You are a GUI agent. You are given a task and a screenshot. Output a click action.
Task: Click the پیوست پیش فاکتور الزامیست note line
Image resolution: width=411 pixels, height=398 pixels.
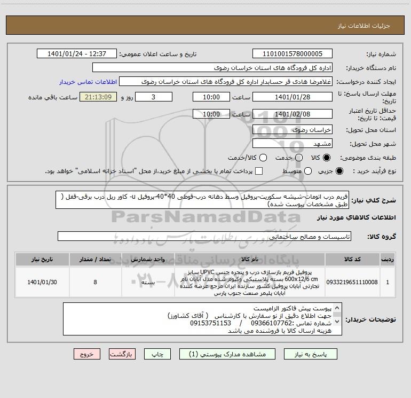click(x=293, y=308)
